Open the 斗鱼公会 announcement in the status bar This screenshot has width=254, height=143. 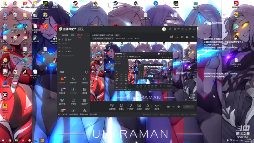coord(78,114)
